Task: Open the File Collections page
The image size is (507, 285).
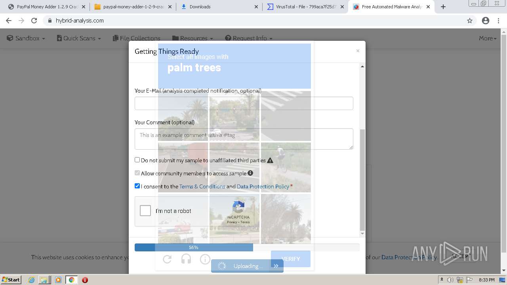Action: click(x=137, y=38)
